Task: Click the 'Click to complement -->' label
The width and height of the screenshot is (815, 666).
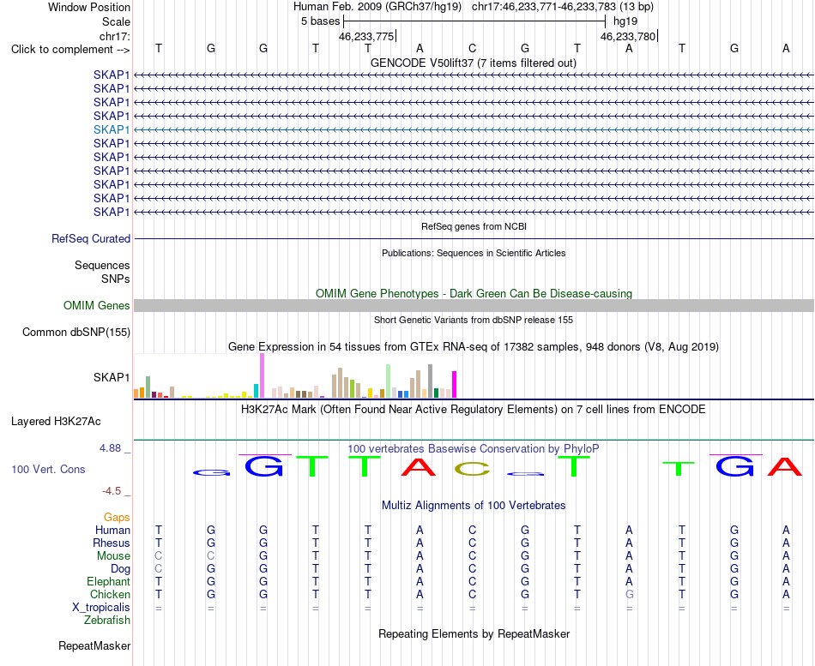Action: coord(70,50)
